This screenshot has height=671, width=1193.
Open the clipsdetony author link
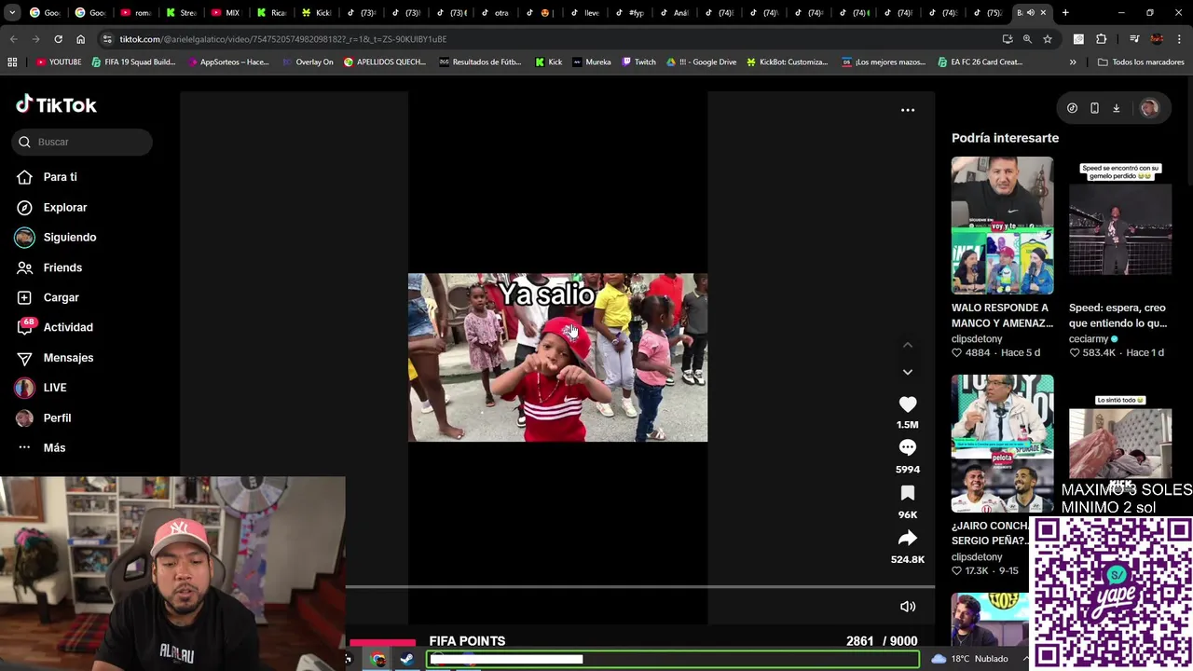coord(977,339)
